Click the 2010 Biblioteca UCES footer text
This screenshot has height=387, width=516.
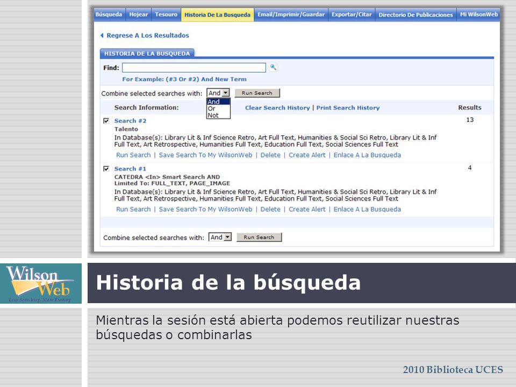[x=453, y=370]
